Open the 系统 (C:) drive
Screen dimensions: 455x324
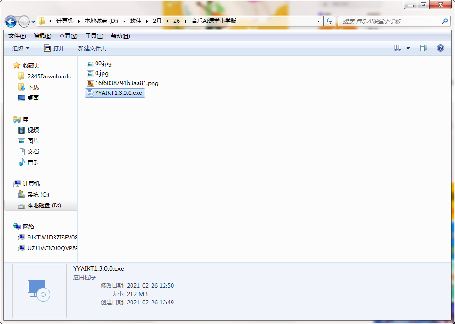pos(38,195)
